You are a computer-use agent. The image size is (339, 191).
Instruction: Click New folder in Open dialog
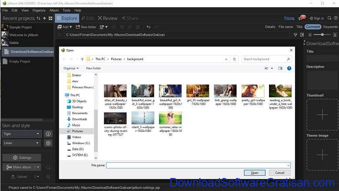coord(93,69)
